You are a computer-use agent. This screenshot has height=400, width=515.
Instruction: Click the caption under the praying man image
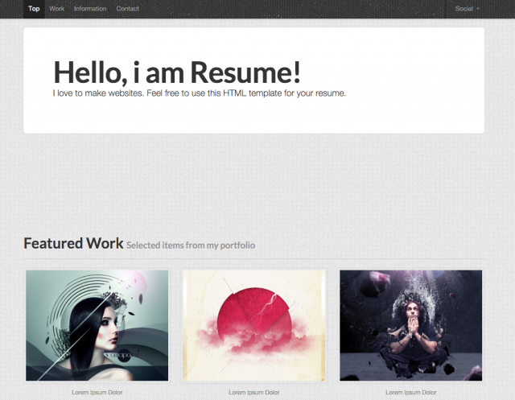click(x=410, y=393)
